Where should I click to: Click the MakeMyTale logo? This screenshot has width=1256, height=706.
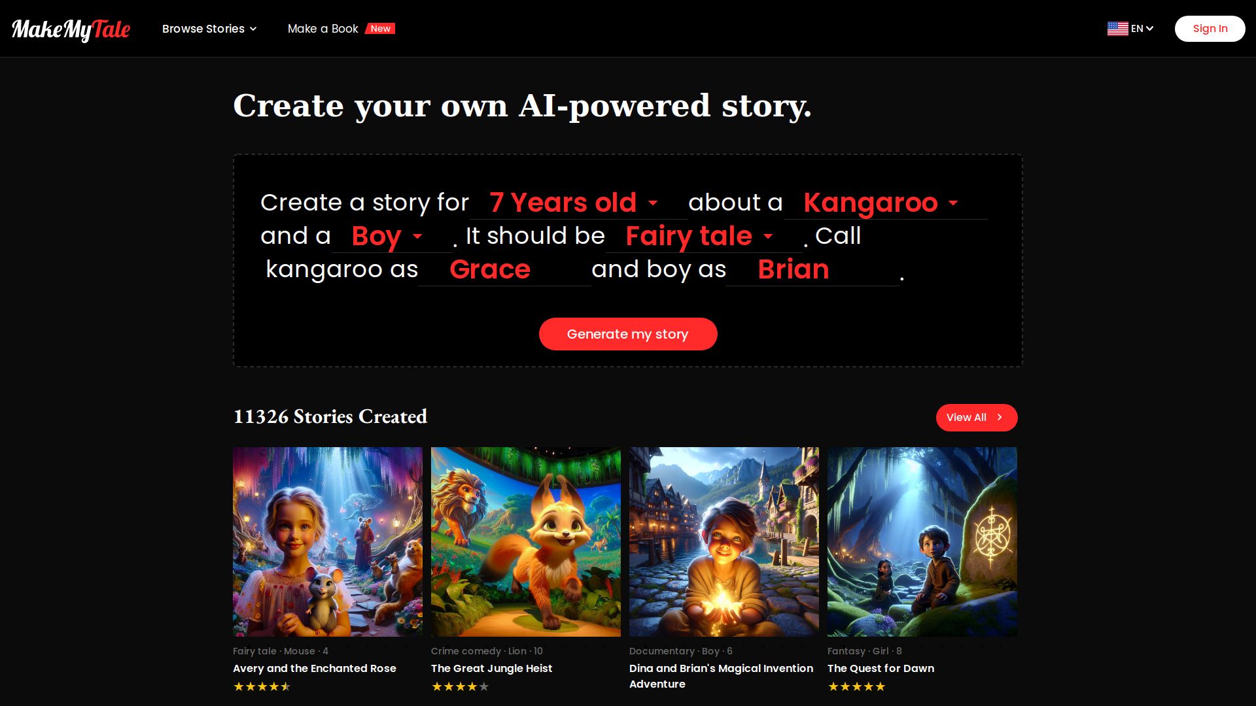coord(71,29)
